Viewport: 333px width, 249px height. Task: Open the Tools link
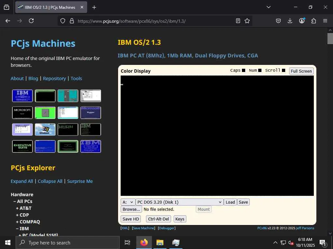(76, 78)
